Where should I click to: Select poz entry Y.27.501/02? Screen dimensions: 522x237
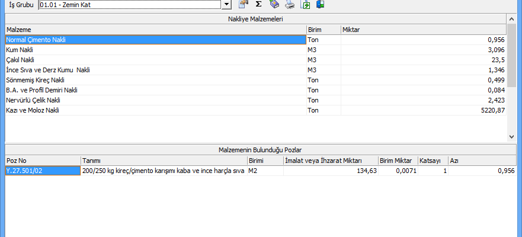(43, 171)
